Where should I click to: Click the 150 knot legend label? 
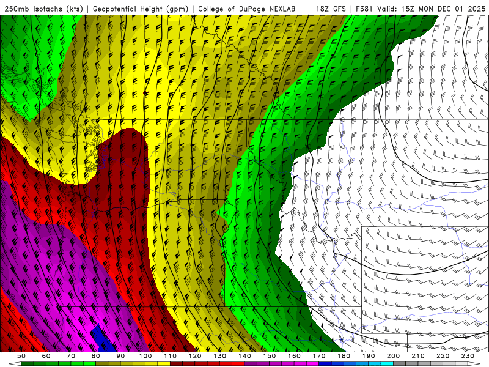coord(270,356)
